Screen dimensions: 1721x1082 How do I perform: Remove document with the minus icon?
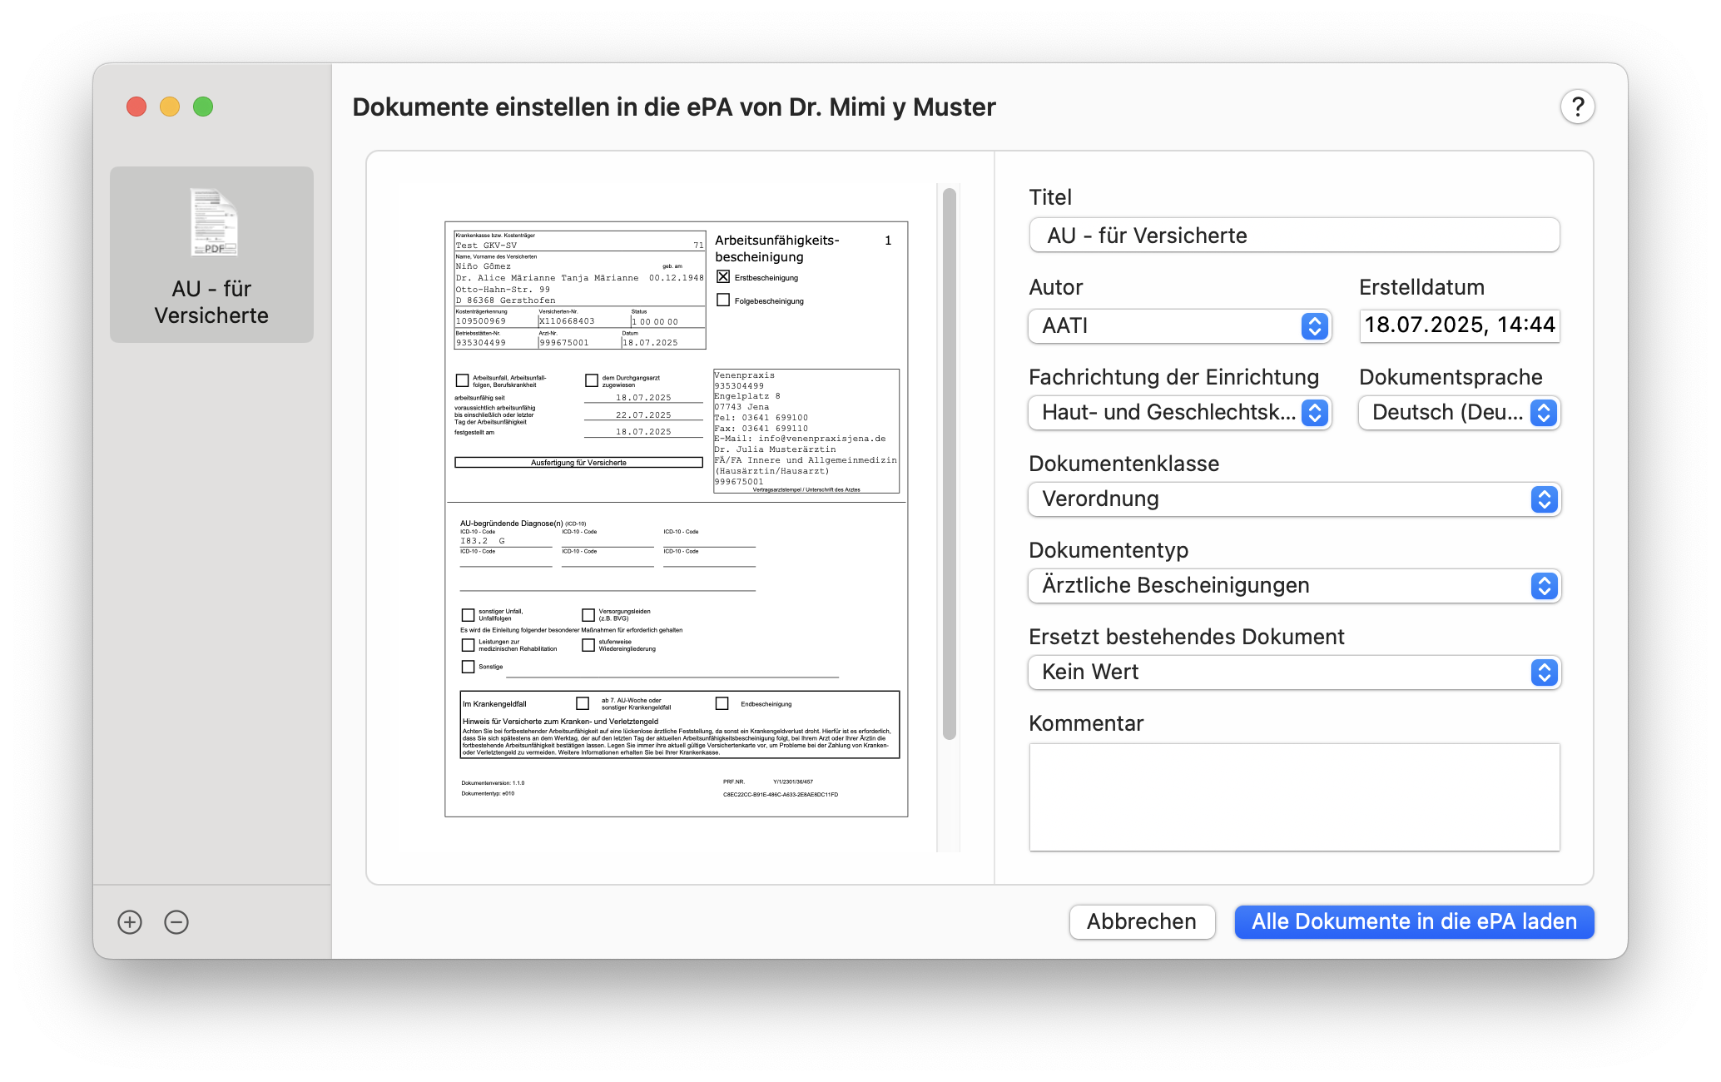click(176, 922)
